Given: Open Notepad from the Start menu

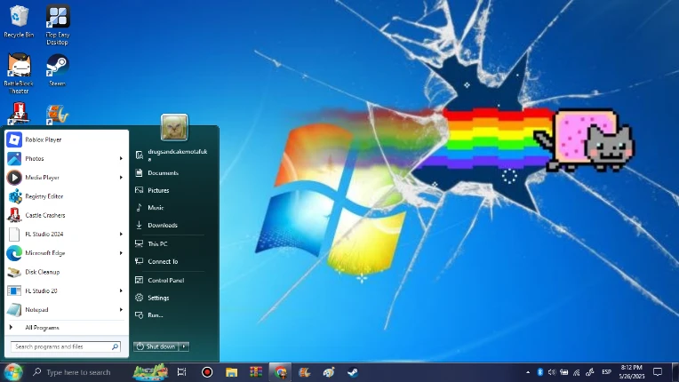Looking at the screenshot, I should [x=67, y=310].
